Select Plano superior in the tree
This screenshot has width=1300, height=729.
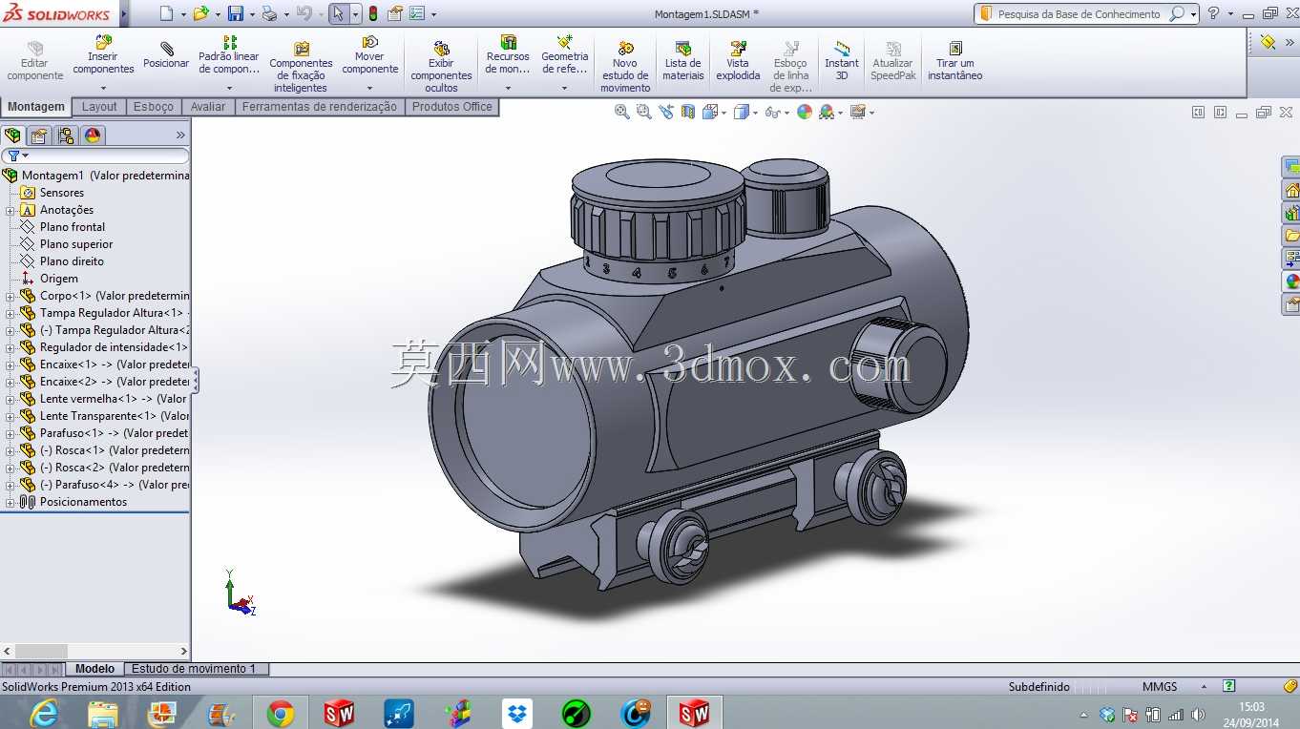point(76,244)
